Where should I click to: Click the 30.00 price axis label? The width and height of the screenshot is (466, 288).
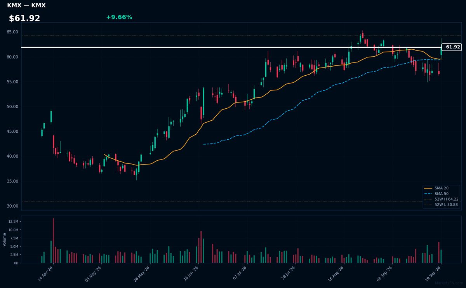click(x=12, y=206)
